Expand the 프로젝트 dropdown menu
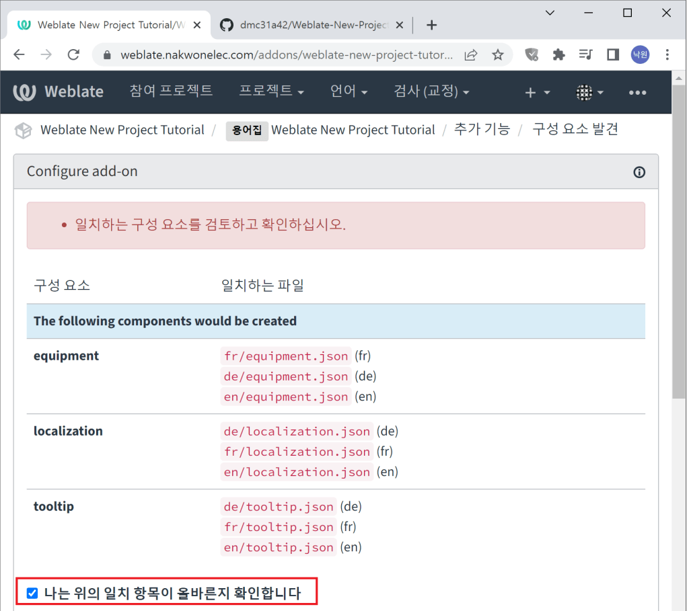 click(x=271, y=91)
